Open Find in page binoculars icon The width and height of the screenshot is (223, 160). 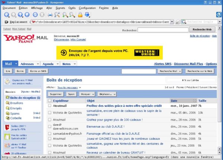pyautogui.click(x=57, y=15)
